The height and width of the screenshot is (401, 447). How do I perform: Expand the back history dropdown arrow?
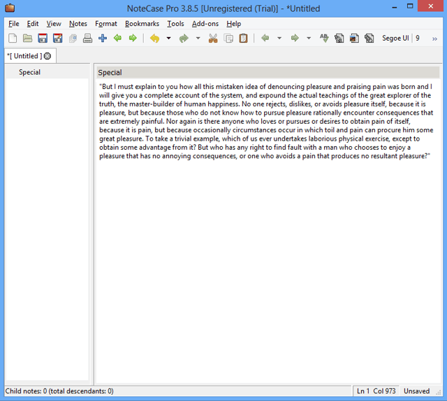(x=279, y=38)
